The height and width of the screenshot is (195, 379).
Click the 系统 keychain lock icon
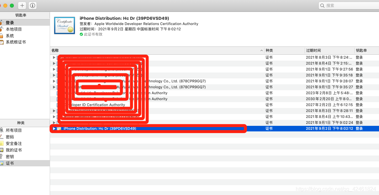1,36
